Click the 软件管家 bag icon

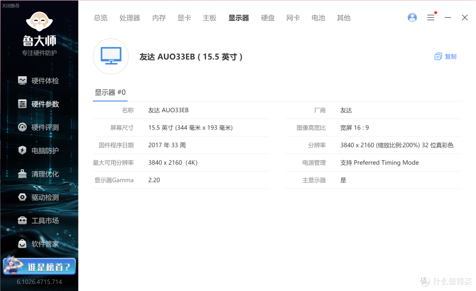click(x=22, y=244)
